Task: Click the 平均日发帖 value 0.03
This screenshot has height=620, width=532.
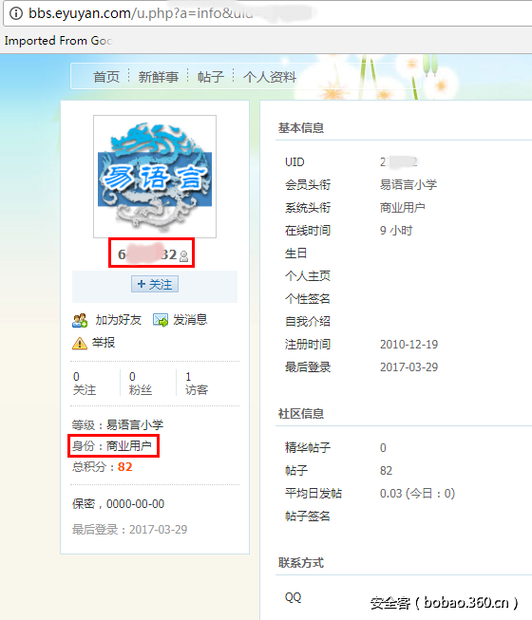Action: 418,494
